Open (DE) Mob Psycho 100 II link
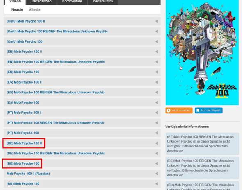 pyautogui.click(x=24, y=143)
